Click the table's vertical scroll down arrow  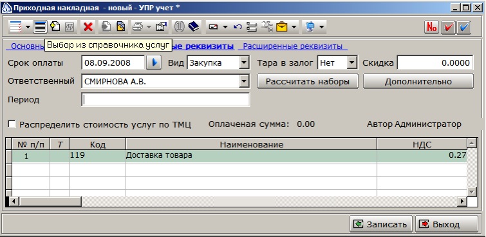coord(471,192)
